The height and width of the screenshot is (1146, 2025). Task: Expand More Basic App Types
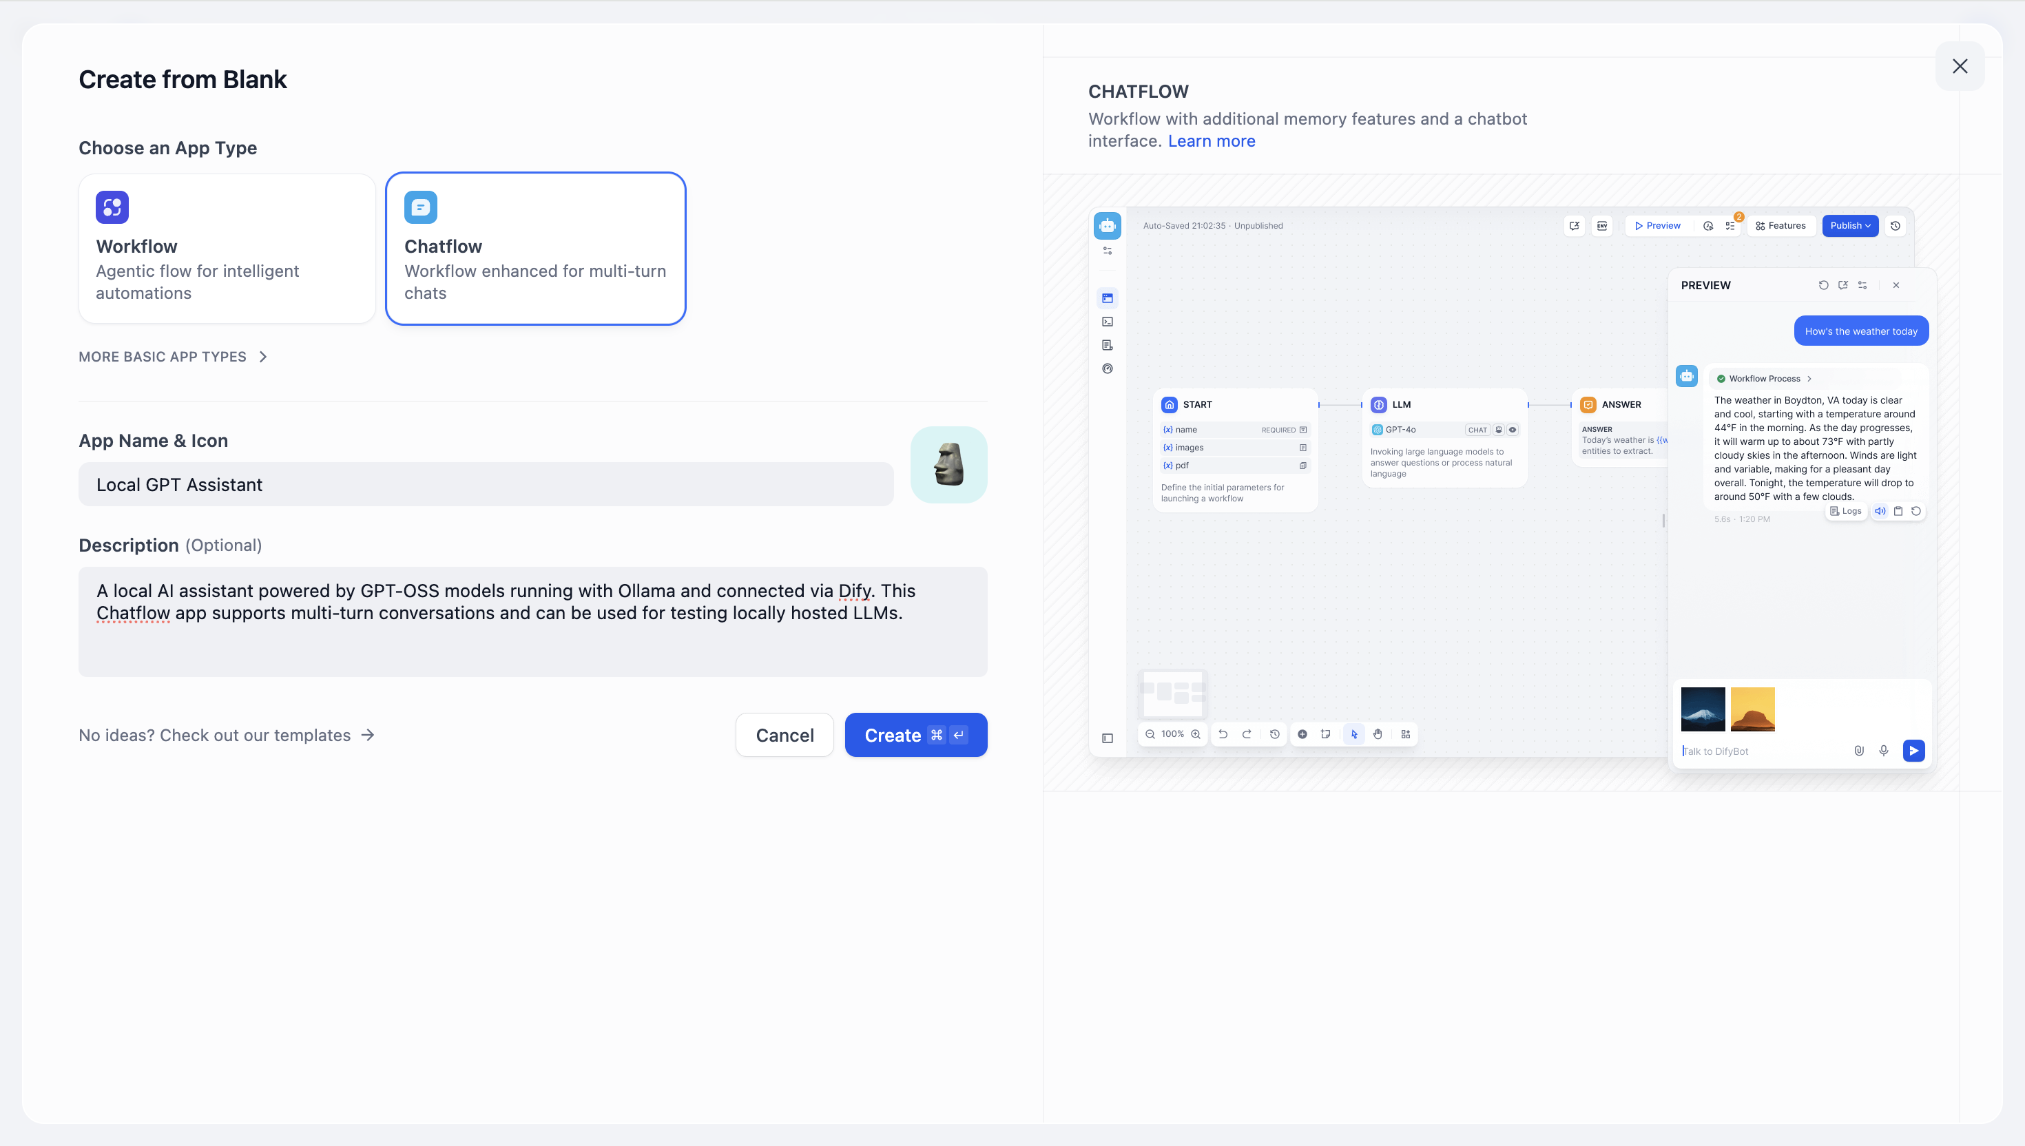point(173,357)
